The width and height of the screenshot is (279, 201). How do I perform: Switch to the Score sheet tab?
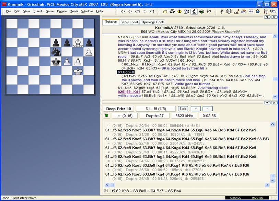click(129, 22)
